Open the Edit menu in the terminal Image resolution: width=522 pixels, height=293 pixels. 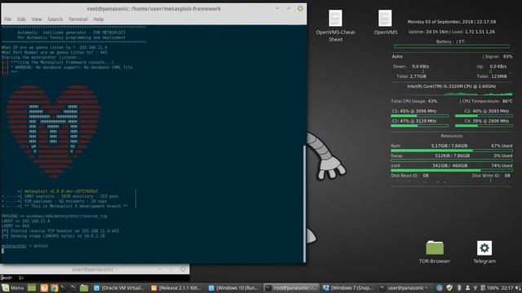[x=22, y=20]
